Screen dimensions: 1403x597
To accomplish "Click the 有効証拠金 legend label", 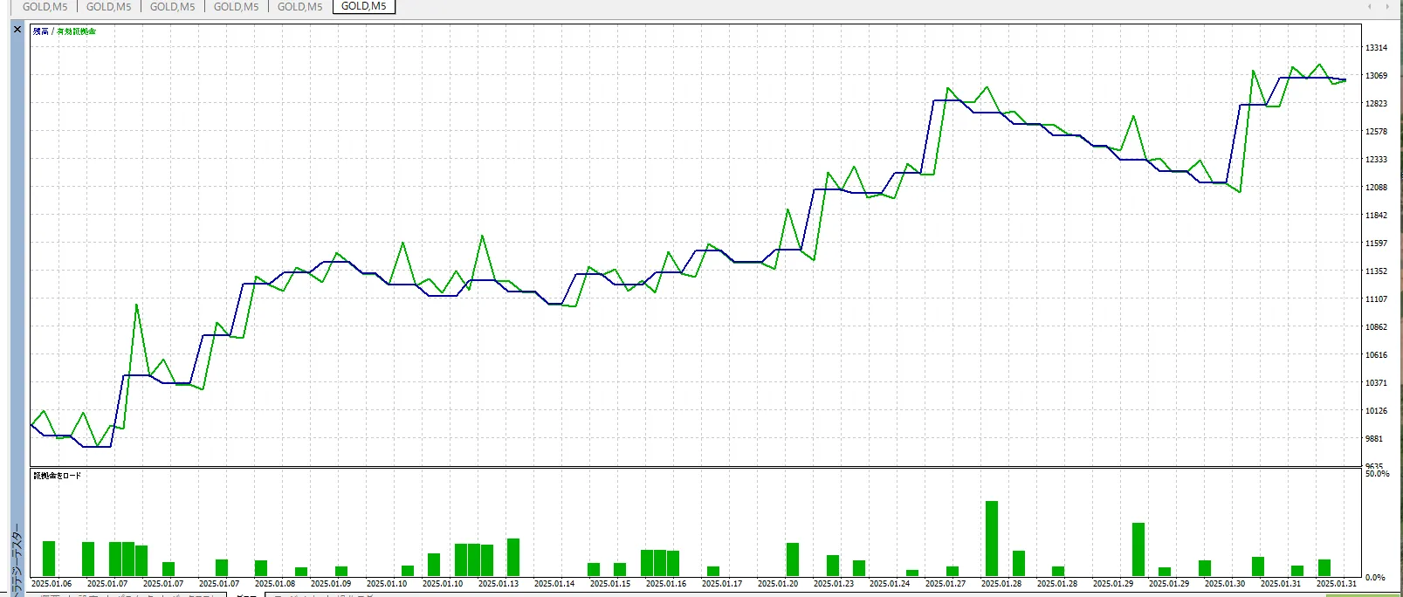I will (77, 31).
